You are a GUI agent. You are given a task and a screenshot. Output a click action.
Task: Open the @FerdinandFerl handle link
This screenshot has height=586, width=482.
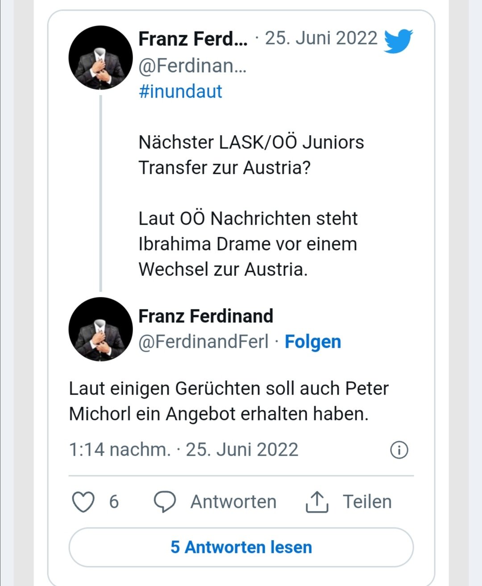click(204, 342)
